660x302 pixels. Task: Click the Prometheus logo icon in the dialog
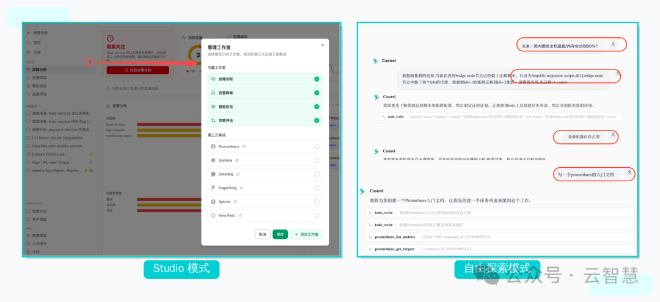click(213, 146)
